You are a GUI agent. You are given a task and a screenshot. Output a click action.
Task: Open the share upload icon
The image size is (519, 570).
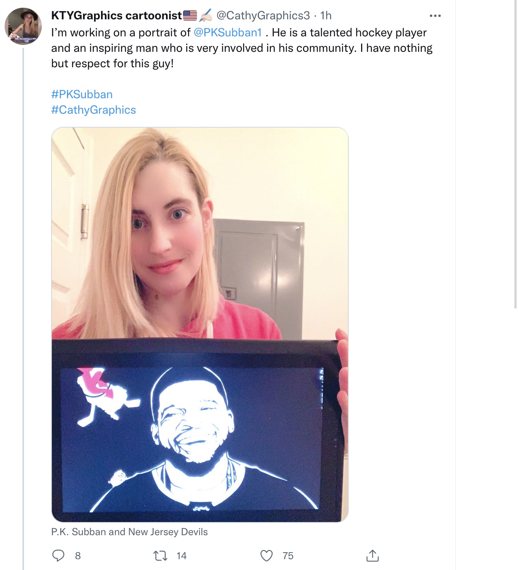tap(372, 555)
